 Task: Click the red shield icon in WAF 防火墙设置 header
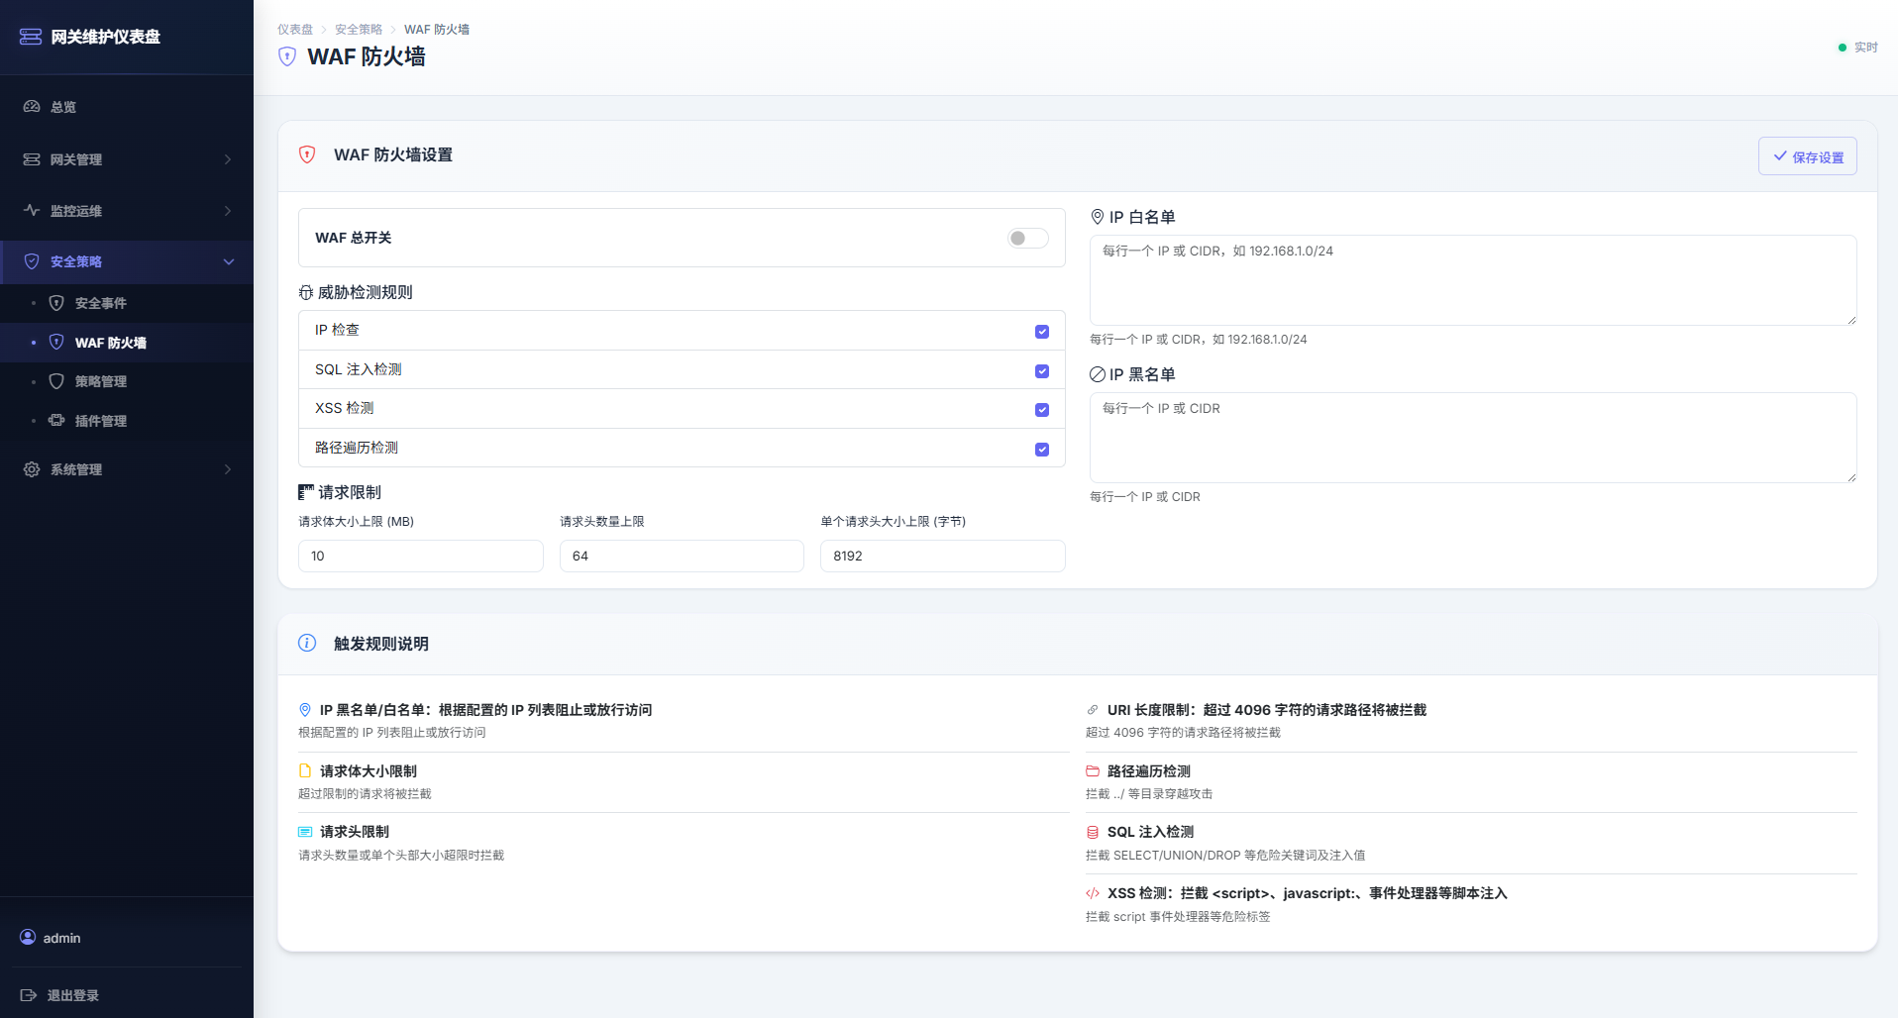[307, 154]
